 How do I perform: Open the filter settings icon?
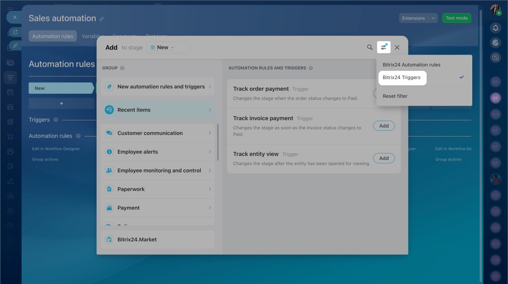[x=383, y=47]
